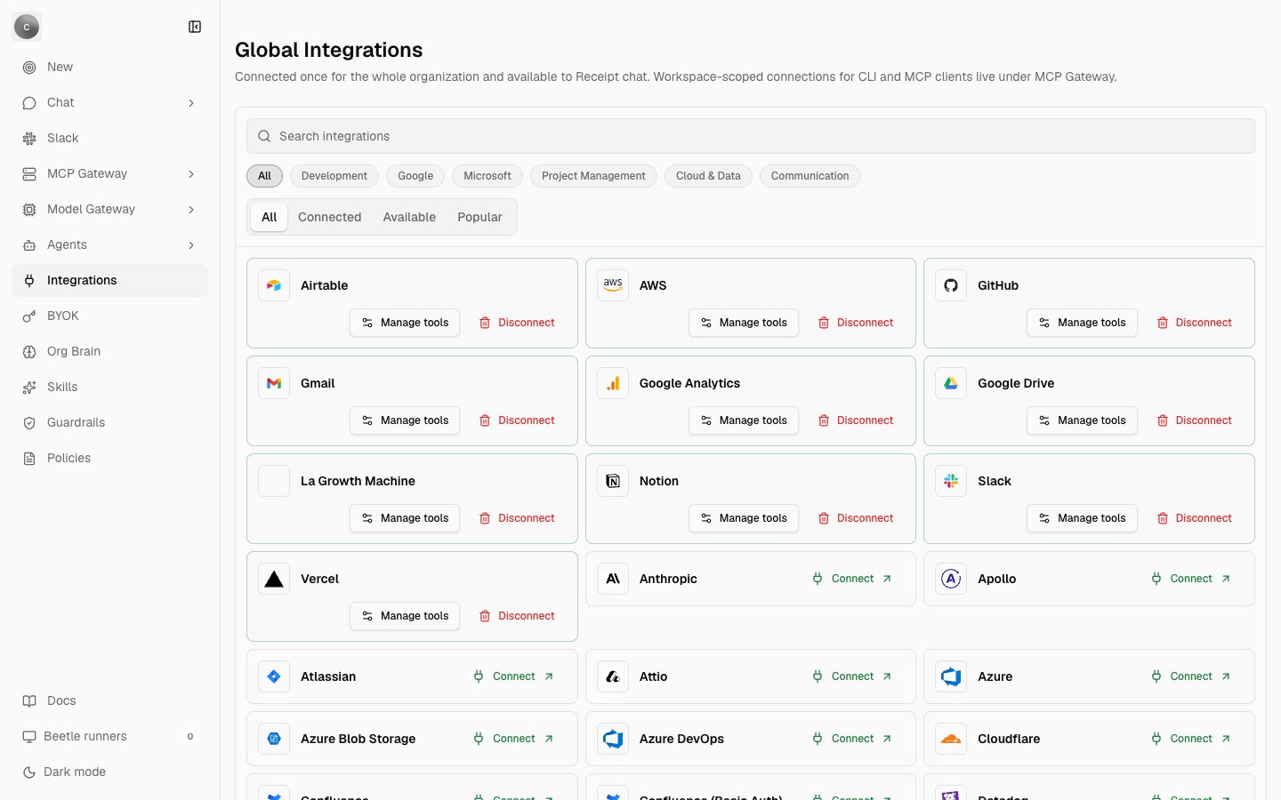Click the Azure DevOps logo
Screen dimensions: 1281x800
click(613, 739)
